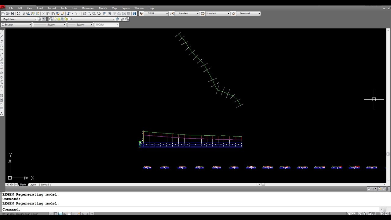The width and height of the screenshot is (391, 220).
Task: Select the Polygon draw tool
Action: 2,46
